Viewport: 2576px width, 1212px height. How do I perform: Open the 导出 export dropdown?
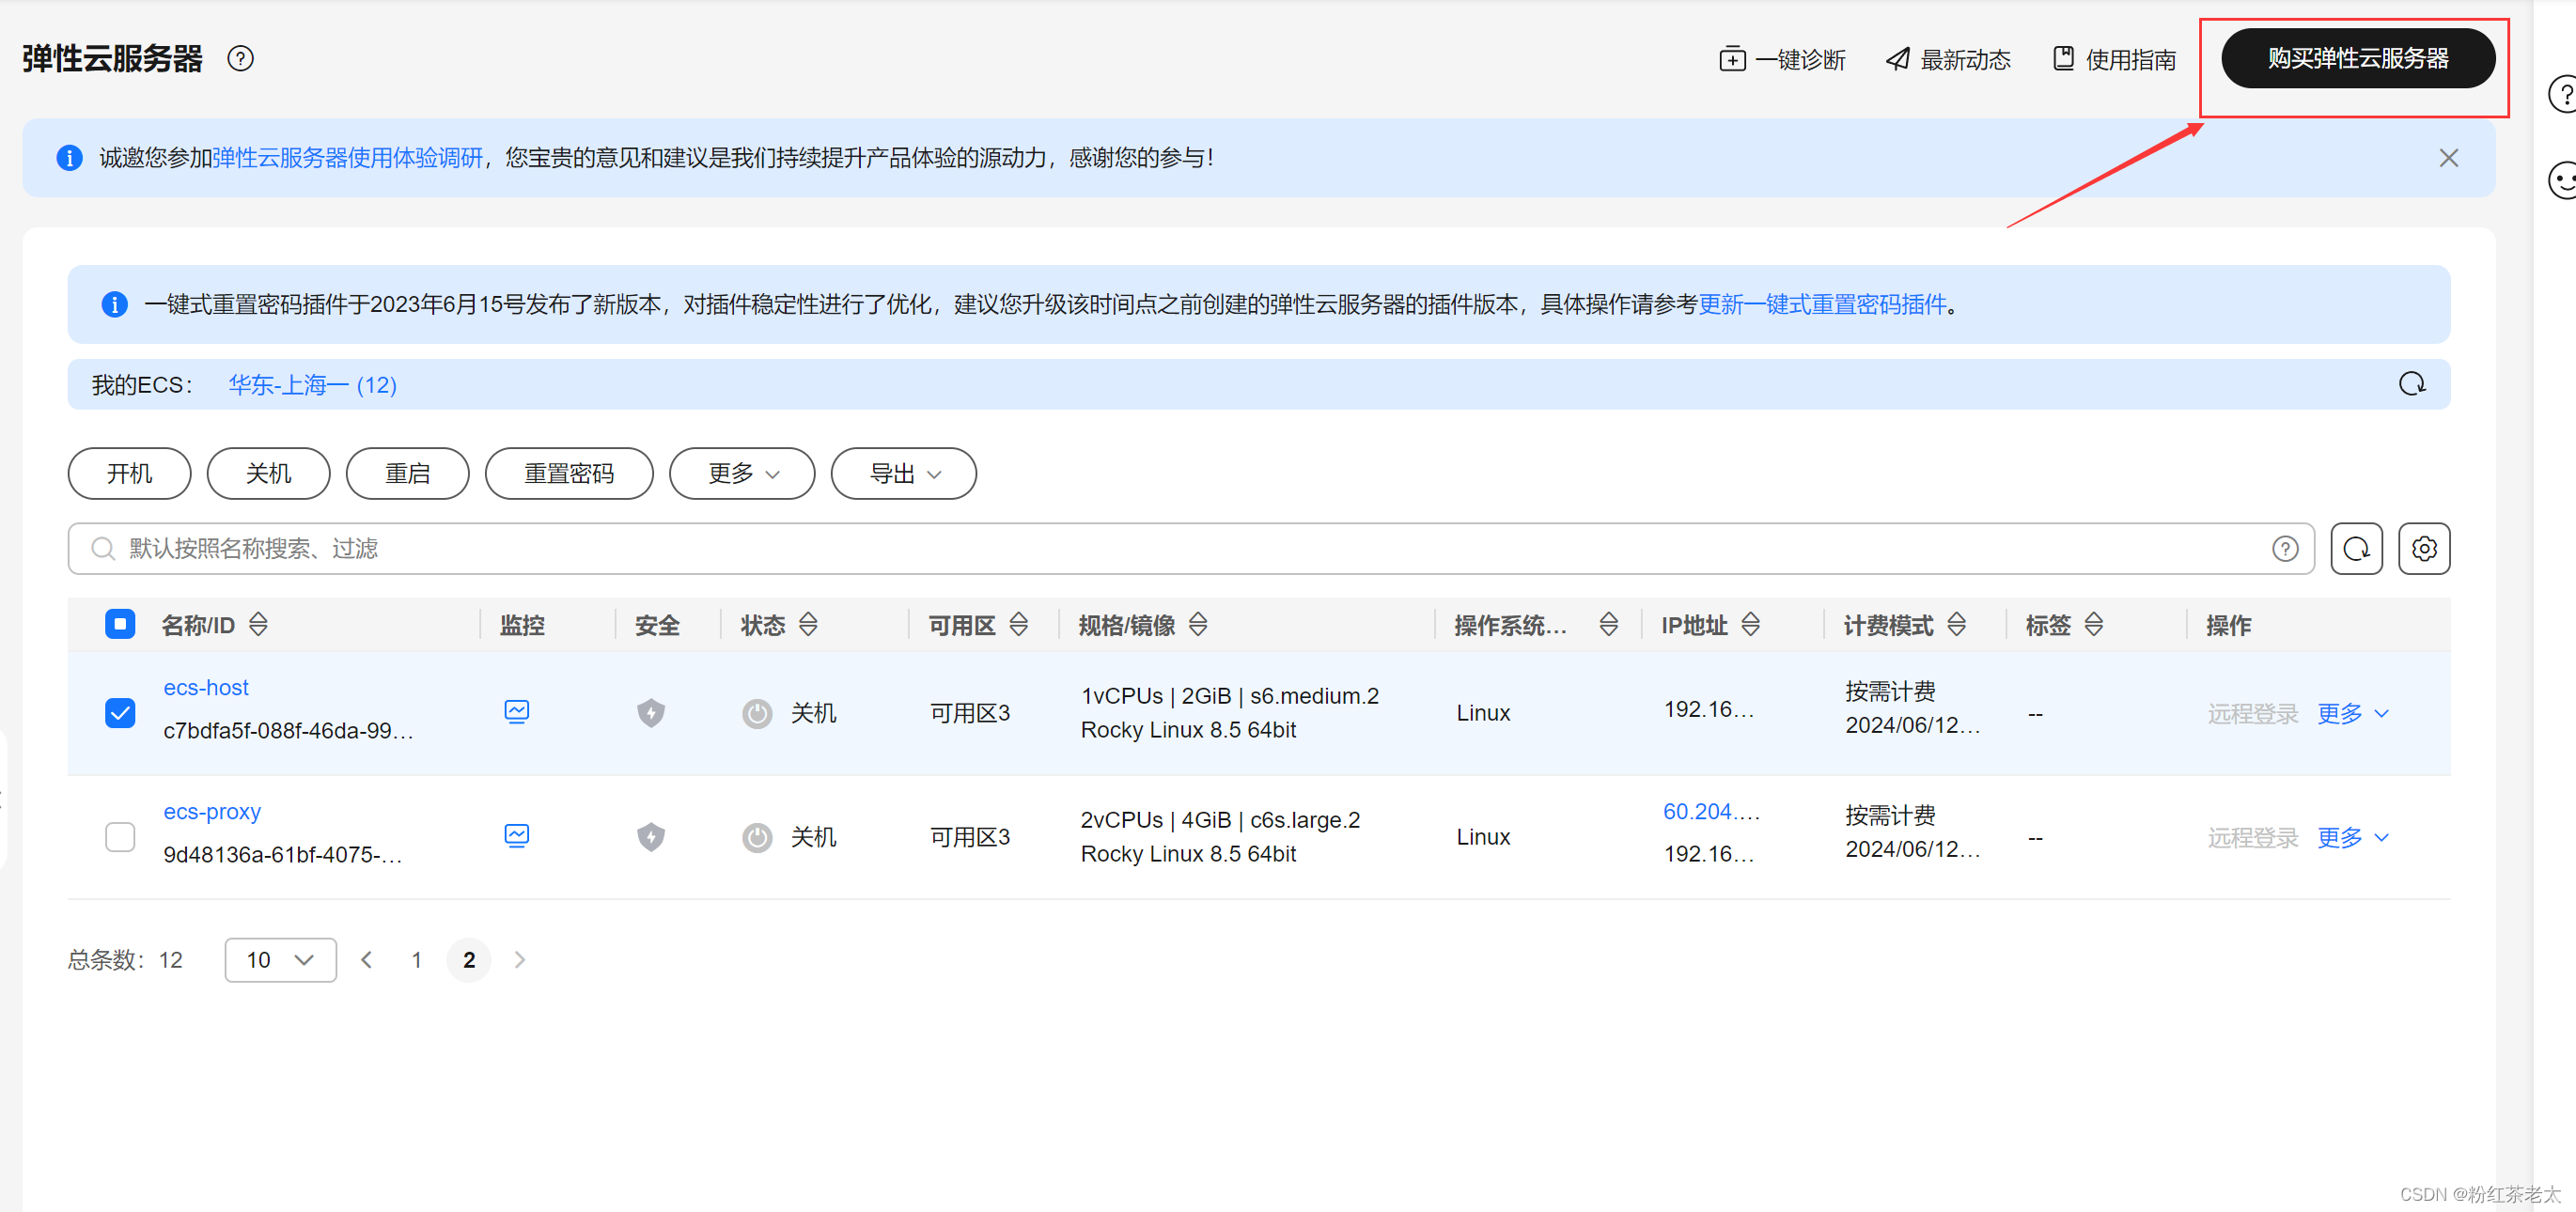[903, 473]
